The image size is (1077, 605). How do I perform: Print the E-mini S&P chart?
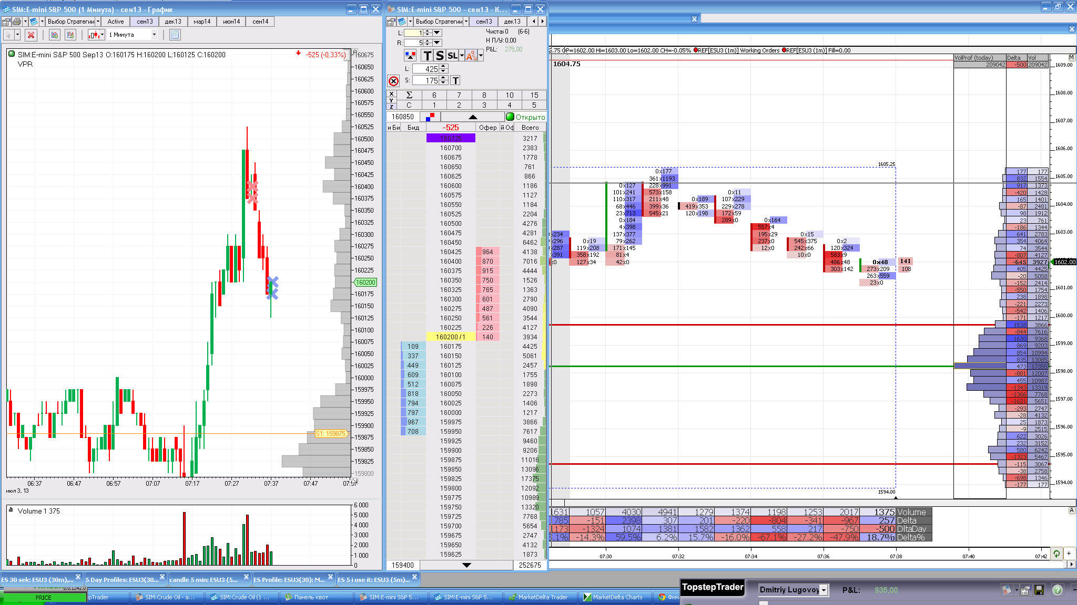point(17,22)
